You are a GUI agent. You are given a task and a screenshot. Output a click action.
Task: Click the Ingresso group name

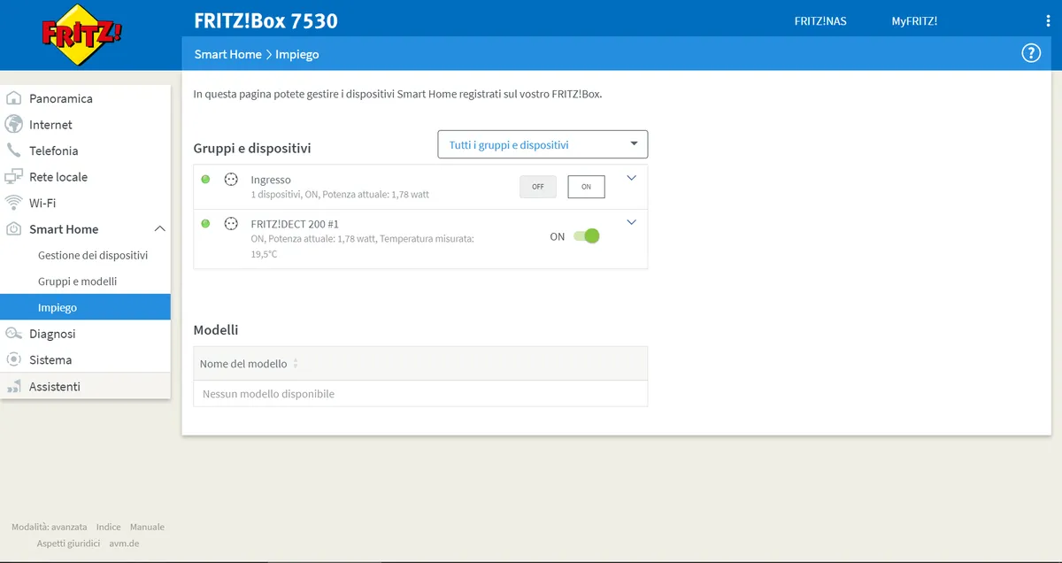(x=271, y=180)
